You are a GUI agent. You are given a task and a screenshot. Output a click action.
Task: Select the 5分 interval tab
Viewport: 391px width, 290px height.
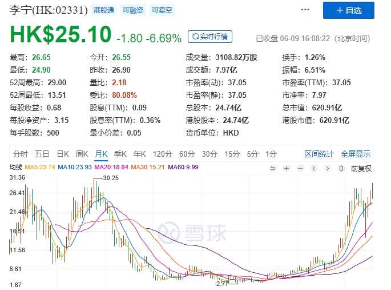(x=252, y=154)
